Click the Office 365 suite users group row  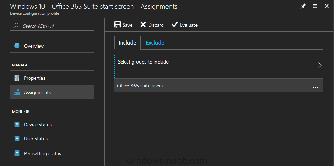219,86
